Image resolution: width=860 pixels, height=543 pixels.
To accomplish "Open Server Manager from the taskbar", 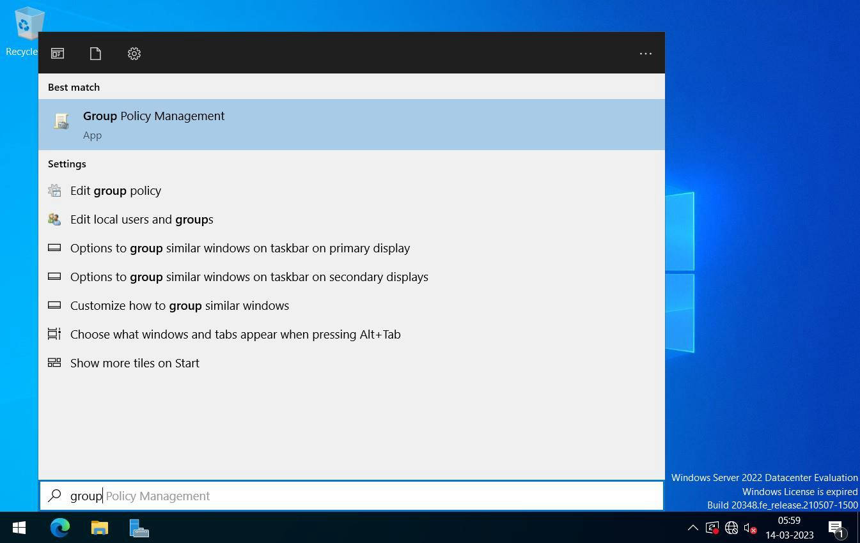I will (139, 528).
